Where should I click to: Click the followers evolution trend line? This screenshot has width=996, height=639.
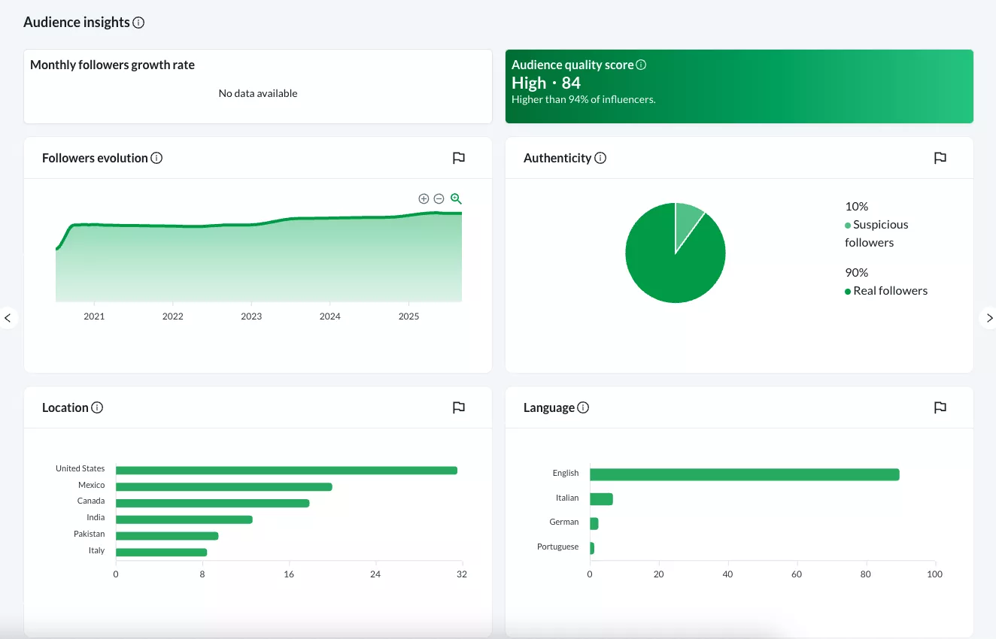pos(259,224)
